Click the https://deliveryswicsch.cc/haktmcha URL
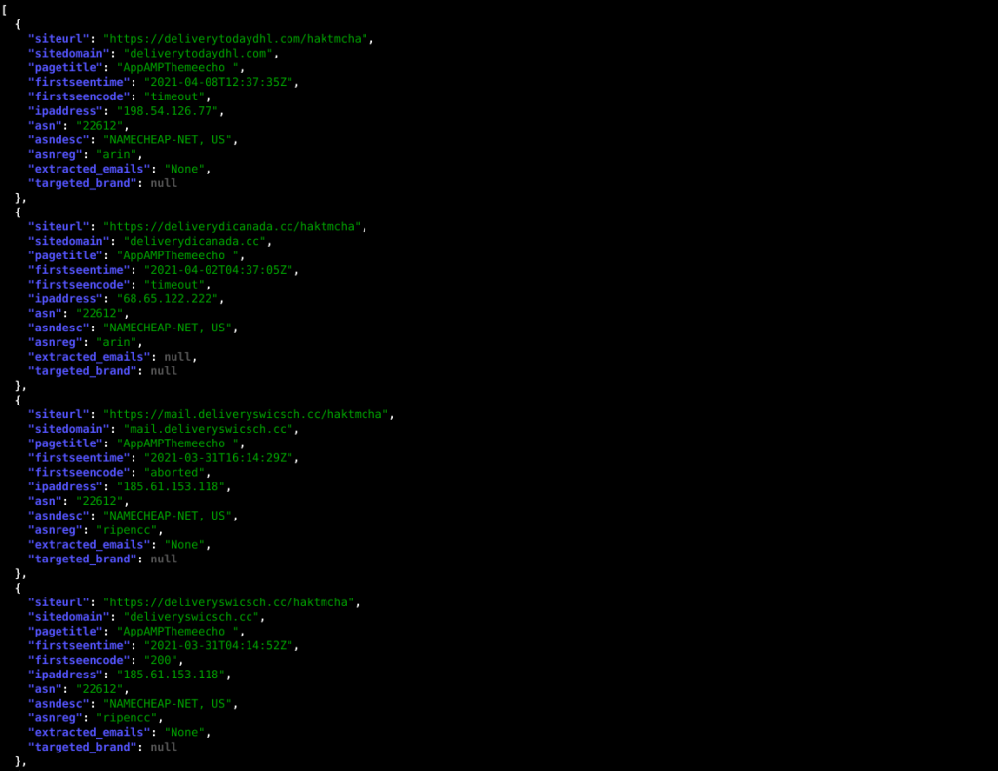 (229, 602)
